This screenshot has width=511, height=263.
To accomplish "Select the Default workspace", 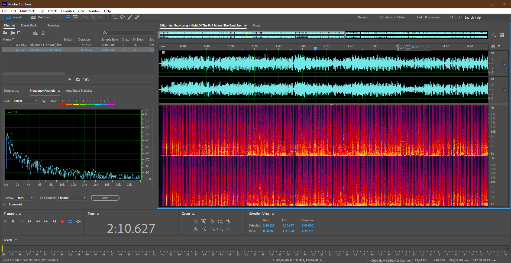I will 363,17.
